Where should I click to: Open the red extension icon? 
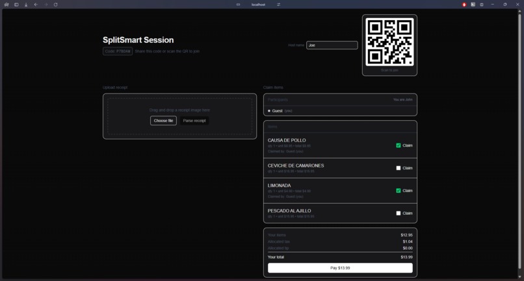pyautogui.click(x=464, y=5)
